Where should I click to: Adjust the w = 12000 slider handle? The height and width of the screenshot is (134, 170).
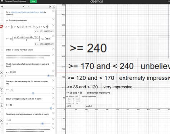pos(48,76)
